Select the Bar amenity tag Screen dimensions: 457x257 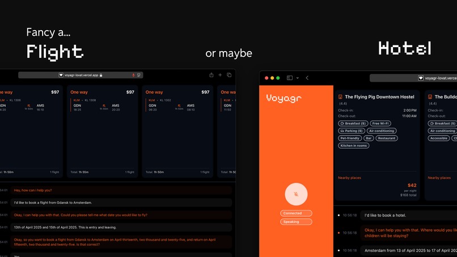(369, 138)
